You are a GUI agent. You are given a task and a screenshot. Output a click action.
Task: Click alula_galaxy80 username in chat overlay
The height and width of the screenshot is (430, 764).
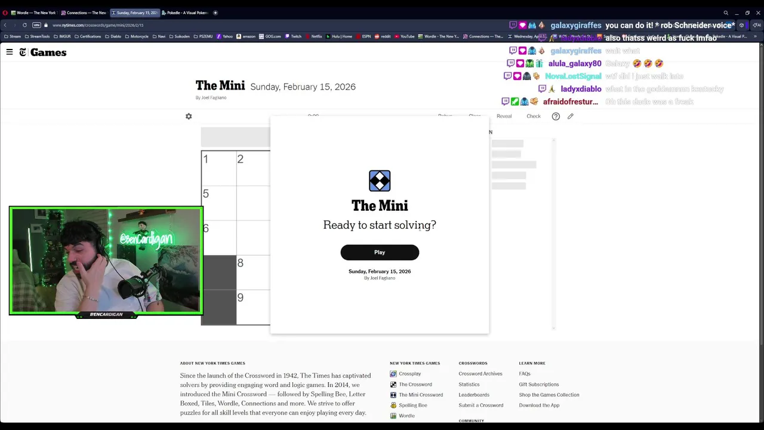(575, 63)
